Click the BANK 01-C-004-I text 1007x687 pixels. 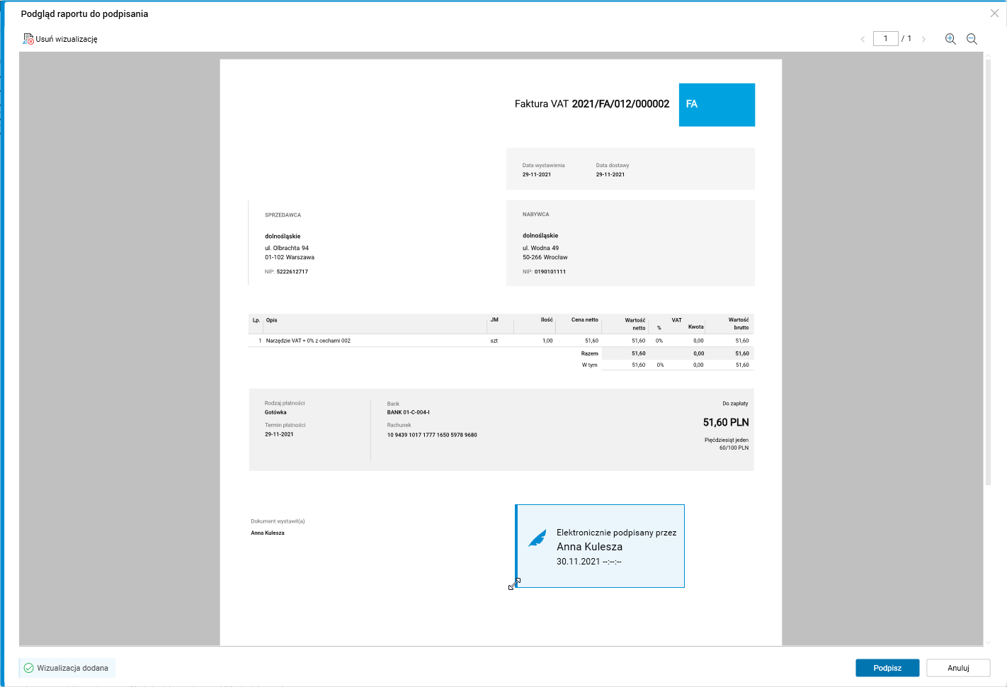coord(409,412)
